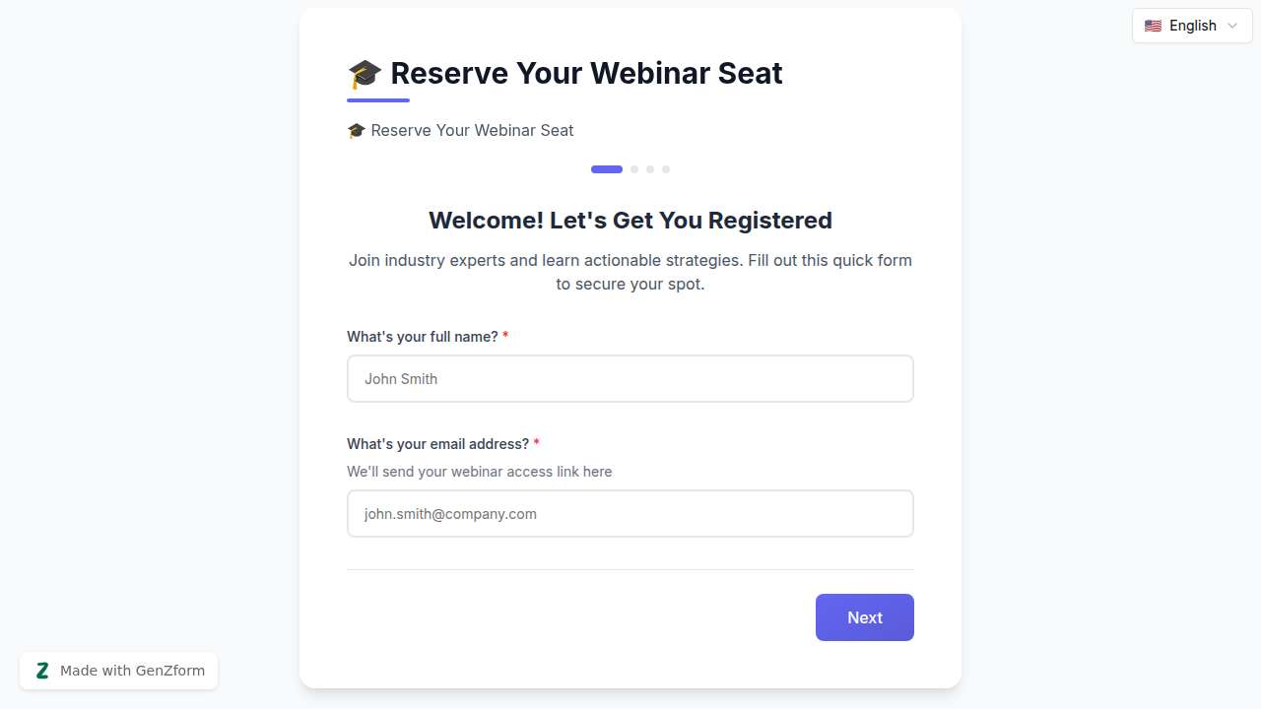
Task: Click the third step dot in the progress bar
Action: pyautogui.click(x=650, y=169)
